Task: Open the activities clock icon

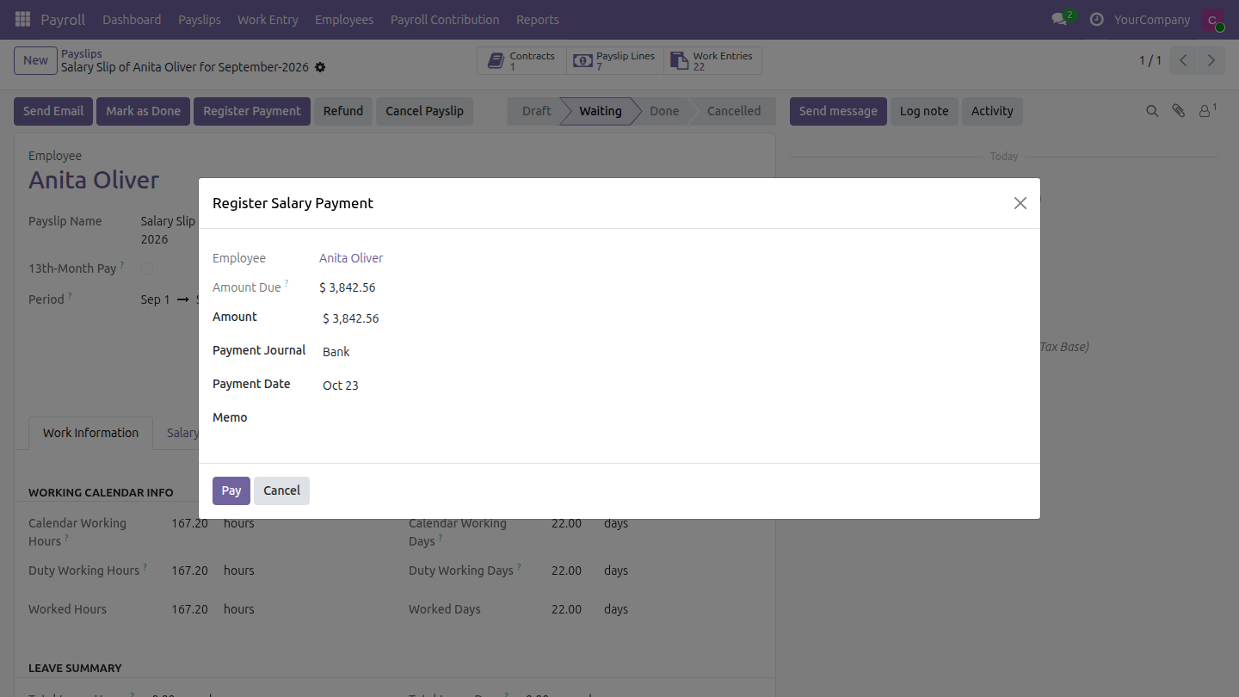Action: point(1096,19)
